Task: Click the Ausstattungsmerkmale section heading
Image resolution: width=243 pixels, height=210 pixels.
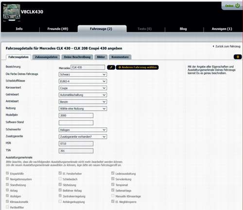Action: click(x=19, y=158)
